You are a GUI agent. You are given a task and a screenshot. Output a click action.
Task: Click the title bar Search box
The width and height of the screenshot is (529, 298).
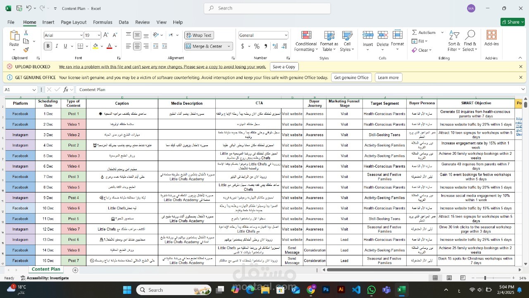(267, 8)
